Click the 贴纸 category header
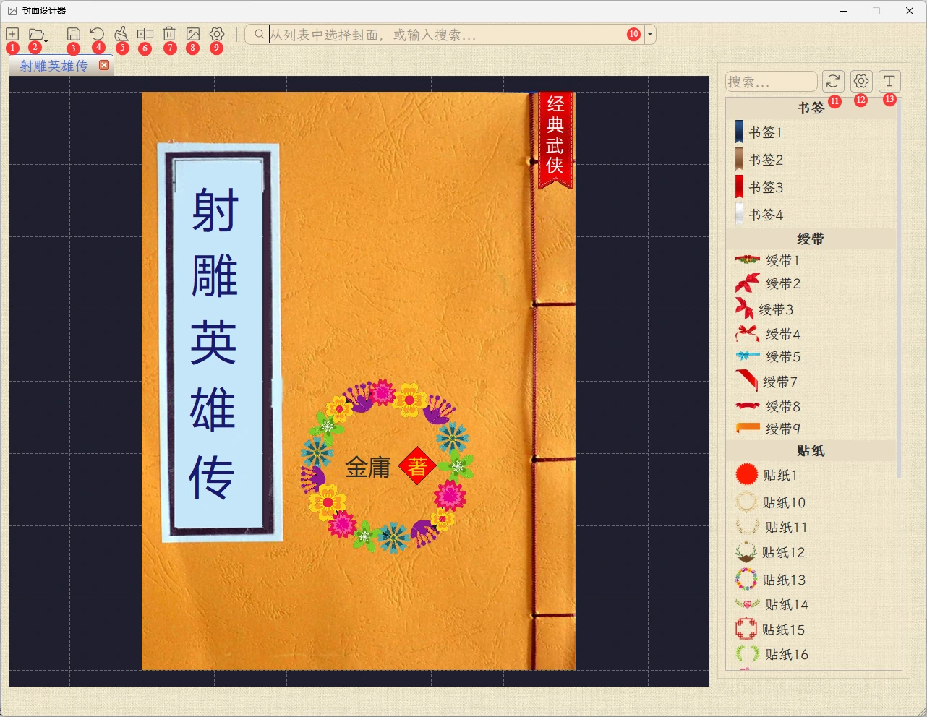 (811, 450)
